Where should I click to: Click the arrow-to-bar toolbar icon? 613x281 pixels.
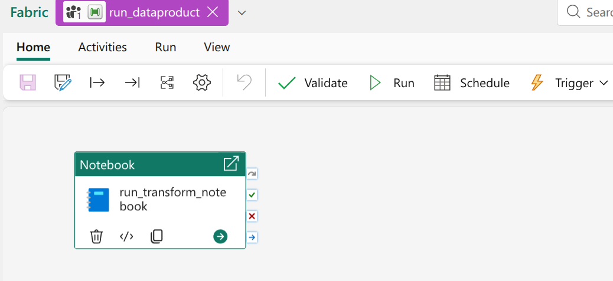[x=132, y=82]
